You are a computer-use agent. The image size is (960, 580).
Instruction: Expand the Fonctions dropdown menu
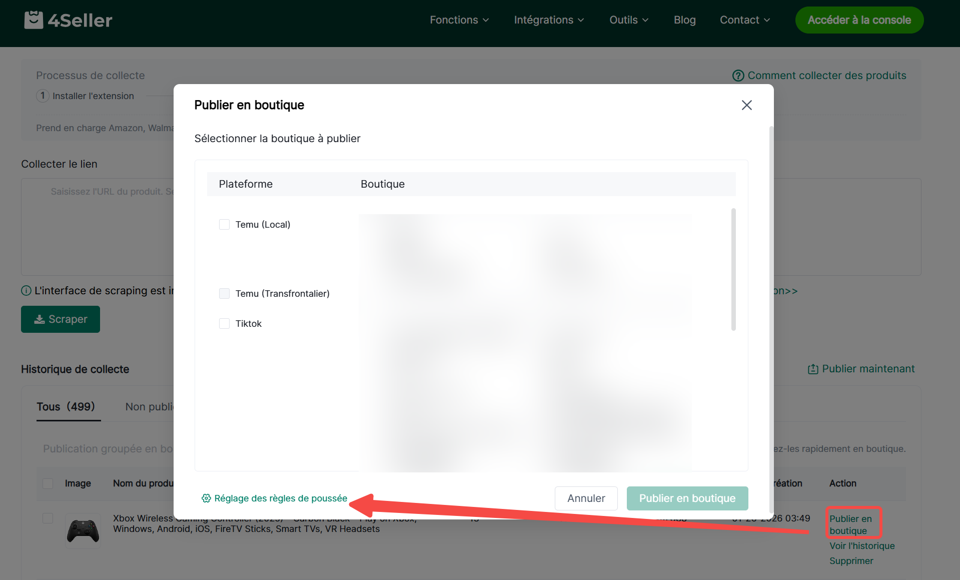tap(459, 20)
